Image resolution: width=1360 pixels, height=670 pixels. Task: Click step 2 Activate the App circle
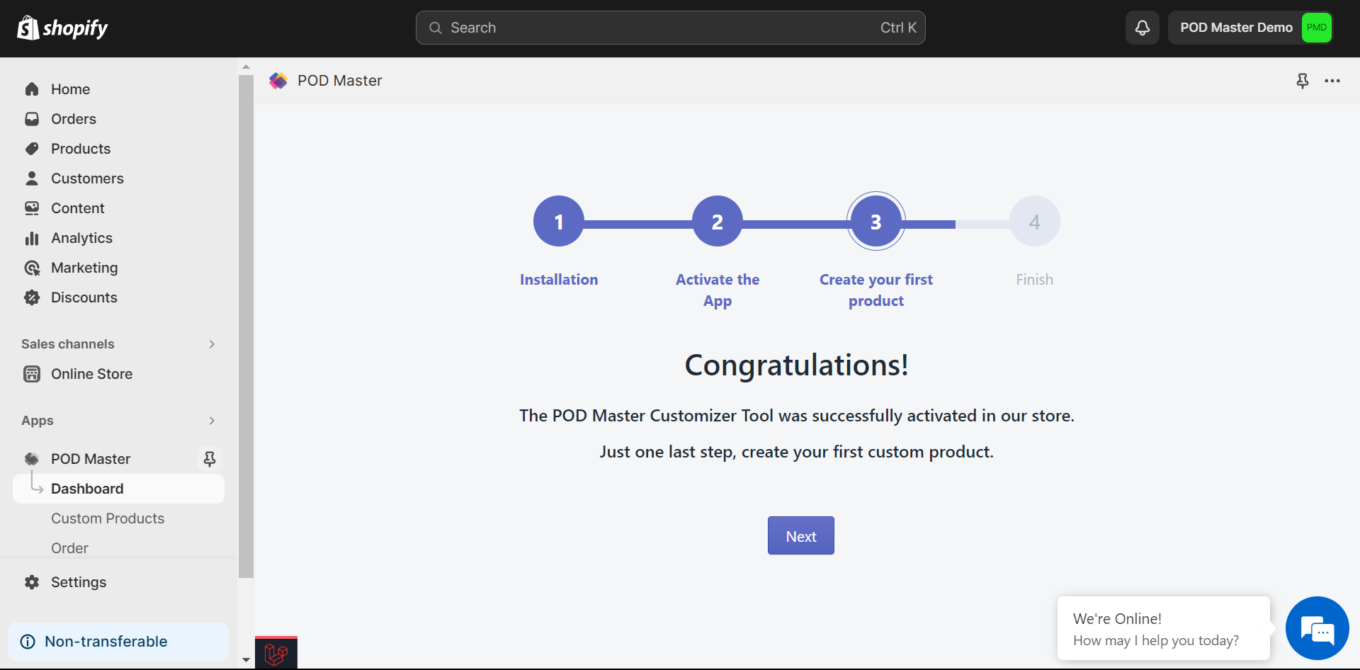pos(718,221)
